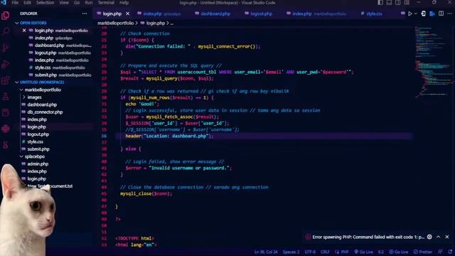Open Explorer Views and More Actions ellipsis
This screenshot has width=455, height=256.
[85, 14]
